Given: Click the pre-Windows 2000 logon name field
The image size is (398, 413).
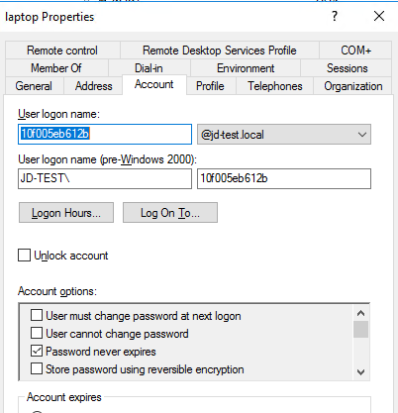Looking at the screenshot, I should point(284,178).
